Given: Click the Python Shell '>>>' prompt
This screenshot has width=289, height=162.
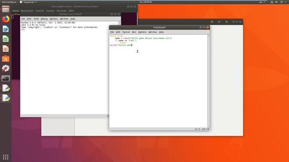Looking at the screenshot, I should pos(23,30).
